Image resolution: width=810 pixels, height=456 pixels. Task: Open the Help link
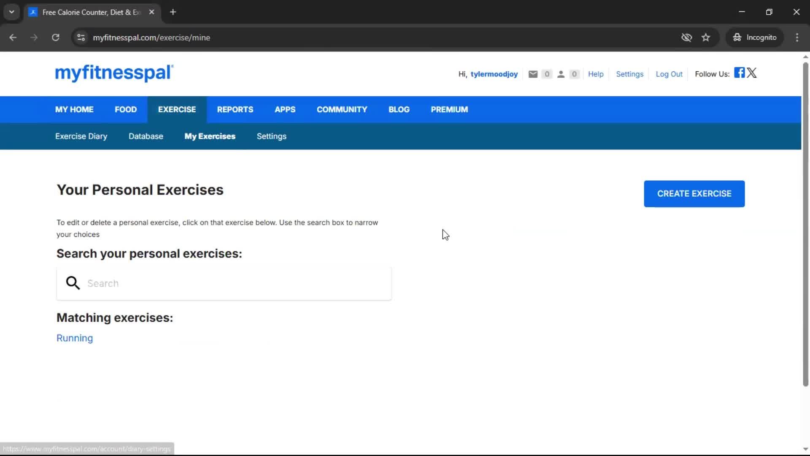click(596, 74)
